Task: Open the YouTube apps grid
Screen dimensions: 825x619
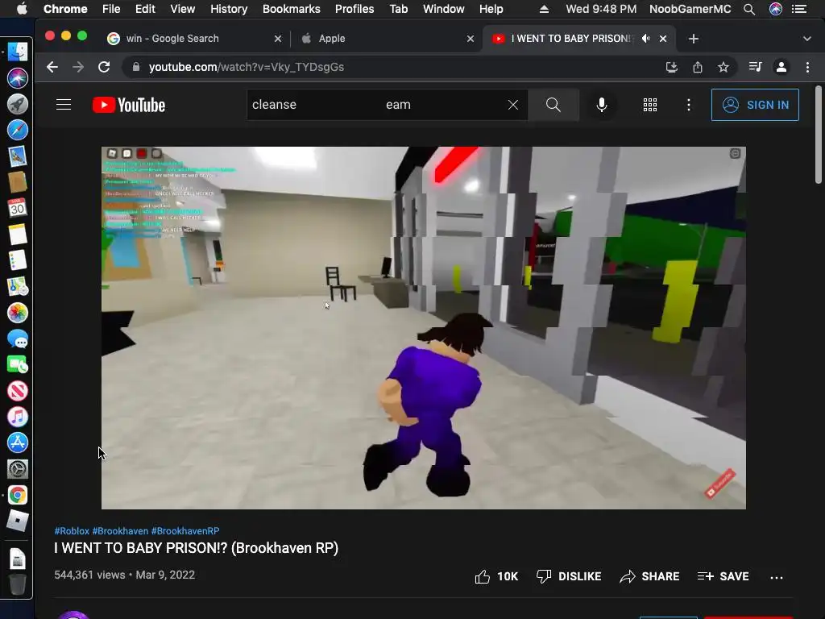Action: click(650, 105)
